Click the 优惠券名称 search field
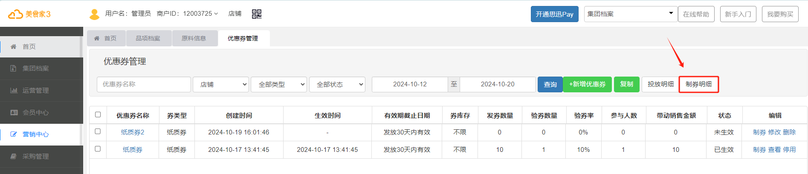 [x=144, y=84]
